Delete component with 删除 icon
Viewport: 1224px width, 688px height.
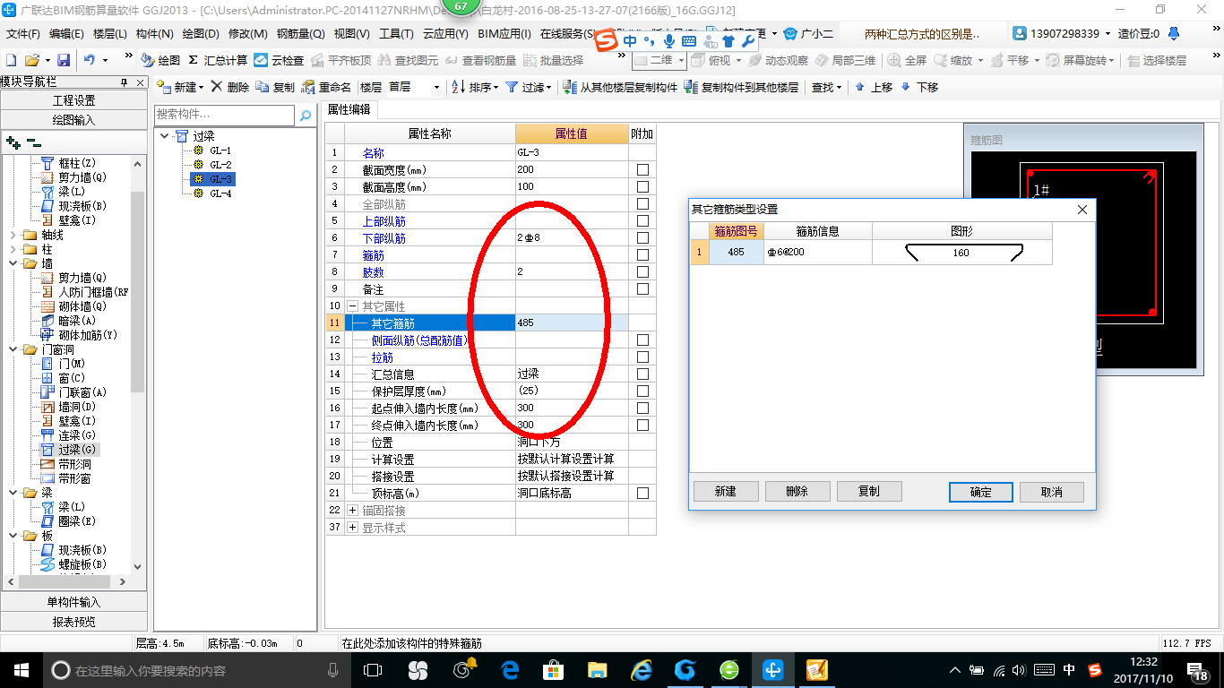[x=230, y=87]
